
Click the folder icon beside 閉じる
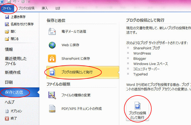point(7,39)
